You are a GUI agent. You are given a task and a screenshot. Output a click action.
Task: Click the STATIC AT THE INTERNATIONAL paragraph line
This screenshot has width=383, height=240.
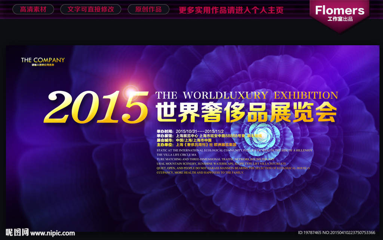[235, 150]
